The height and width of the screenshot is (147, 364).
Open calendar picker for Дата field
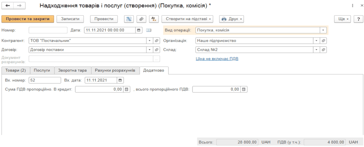(x=139, y=30)
